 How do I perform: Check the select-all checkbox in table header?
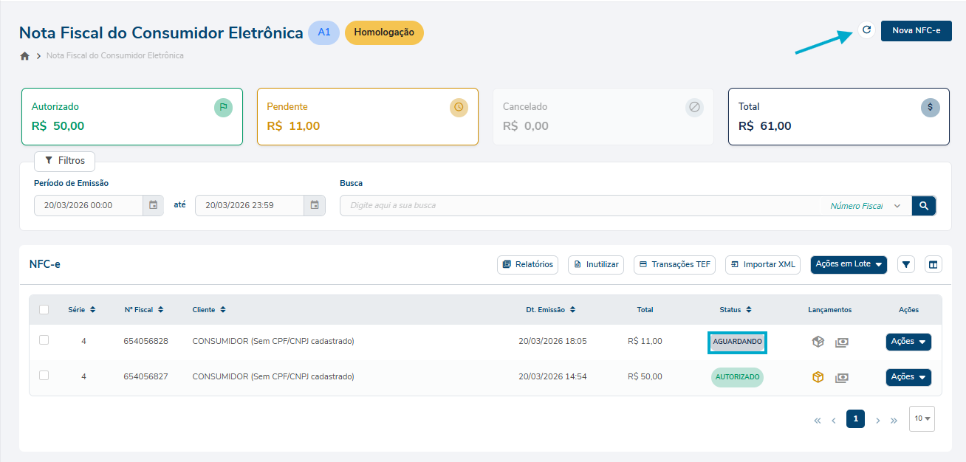[x=44, y=310]
